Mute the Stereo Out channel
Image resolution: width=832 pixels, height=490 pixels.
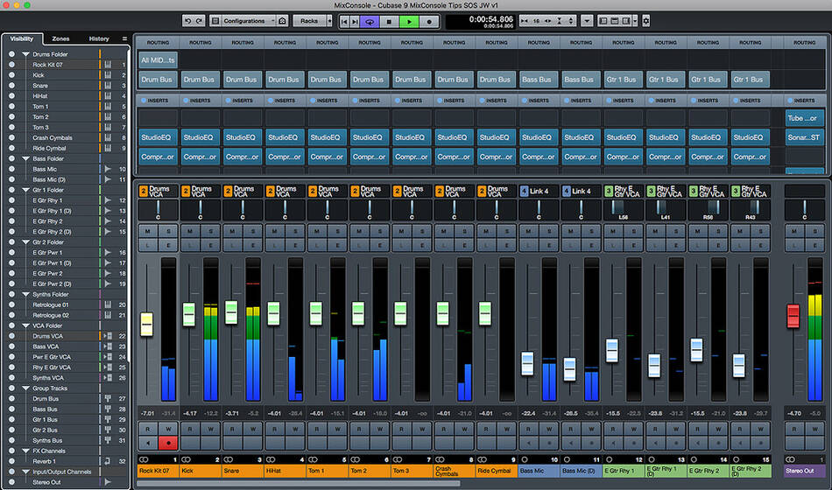(x=794, y=231)
